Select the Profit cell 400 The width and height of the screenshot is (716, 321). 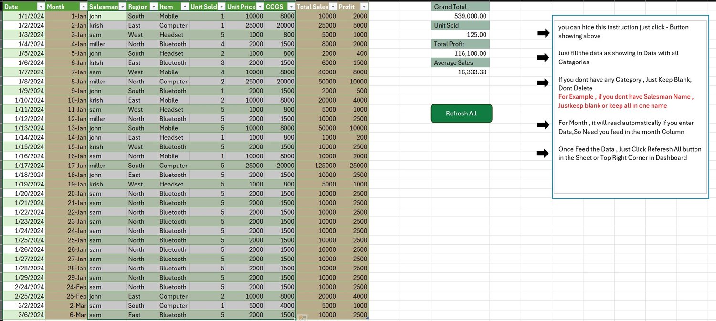click(x=353, y=53)
